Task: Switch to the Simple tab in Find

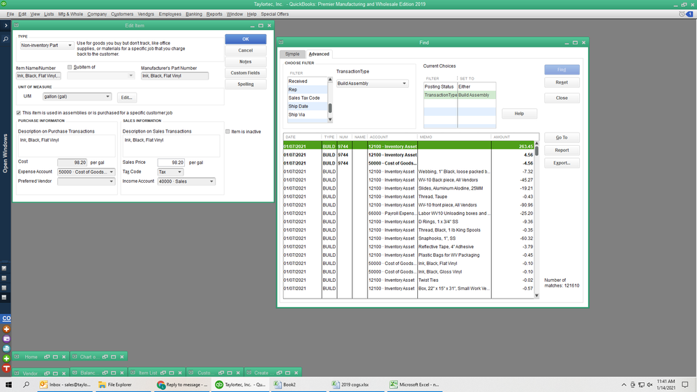Action: click(292, 54)
